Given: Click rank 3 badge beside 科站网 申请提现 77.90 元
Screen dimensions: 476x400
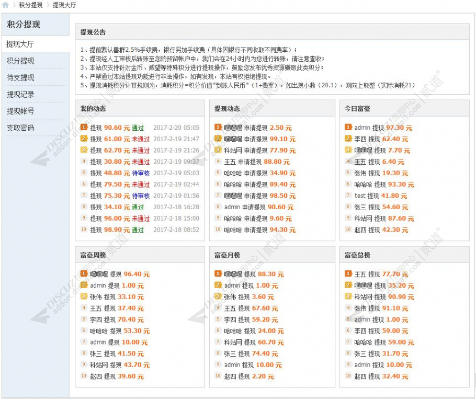Looking at the screenshot, I should 218,150.
